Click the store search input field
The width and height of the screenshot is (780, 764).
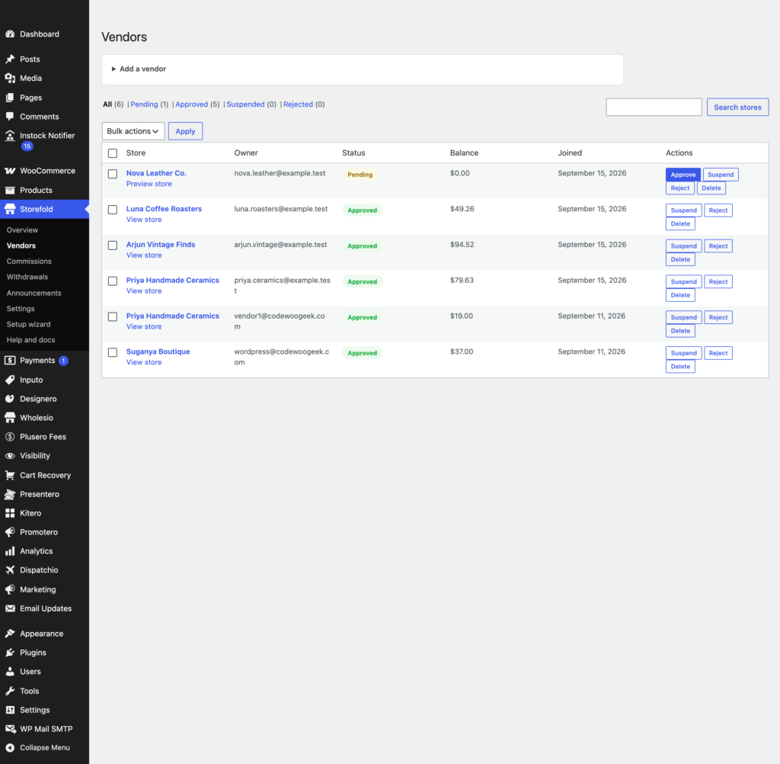click(x=654, y=107)
